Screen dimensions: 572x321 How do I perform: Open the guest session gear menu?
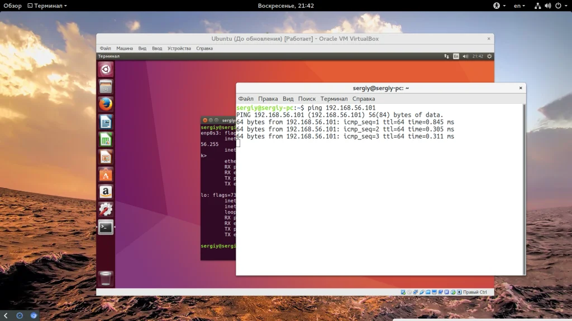(x=489, y=56)
